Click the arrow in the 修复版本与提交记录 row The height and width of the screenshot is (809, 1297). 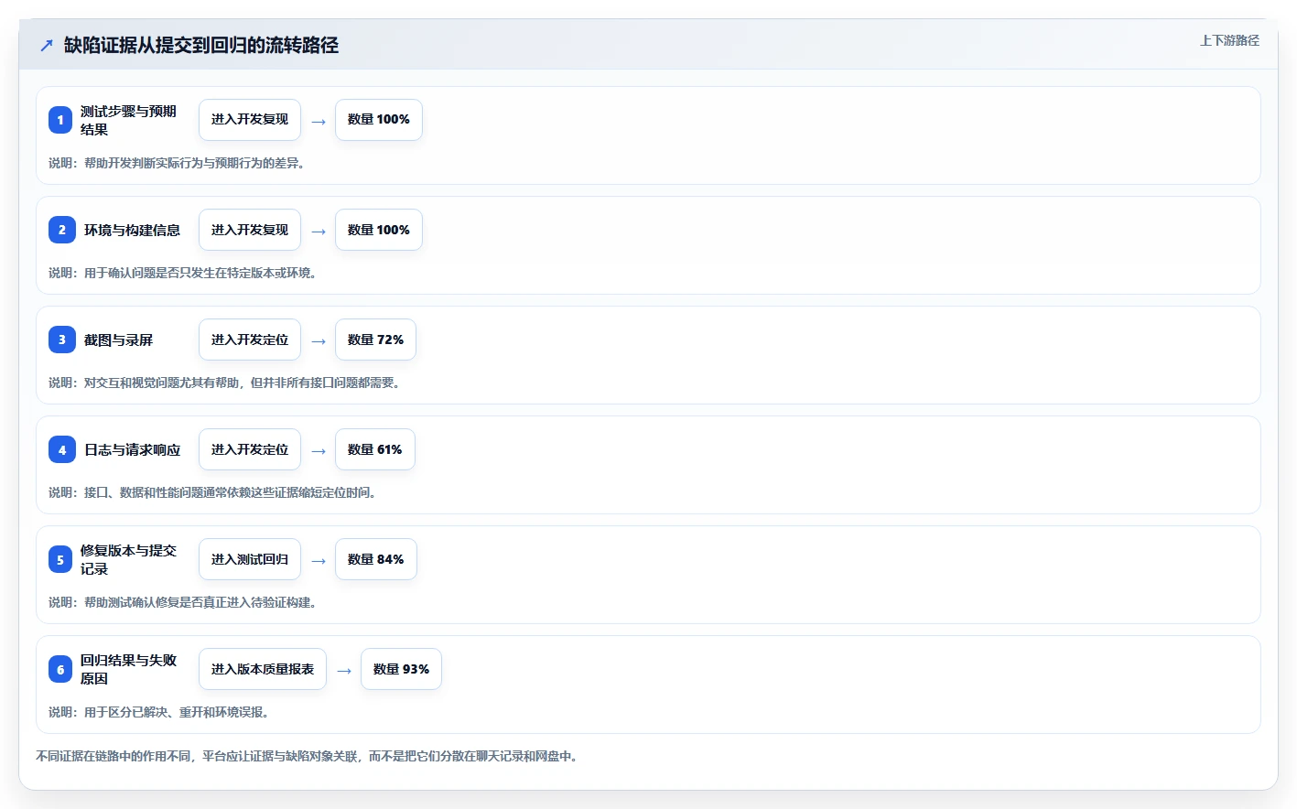click(x=319, y=560)
